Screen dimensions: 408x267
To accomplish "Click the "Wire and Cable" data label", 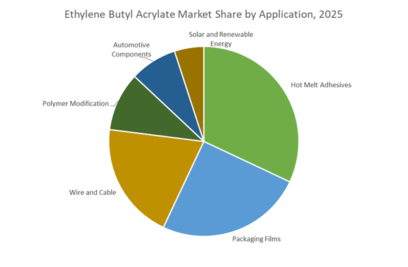I will click(92, 192).
